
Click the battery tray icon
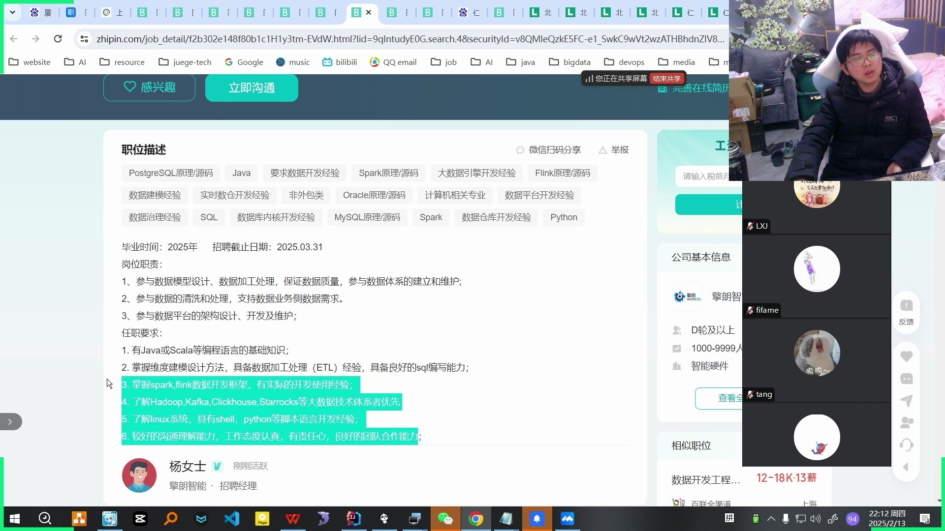coord(756,519)
